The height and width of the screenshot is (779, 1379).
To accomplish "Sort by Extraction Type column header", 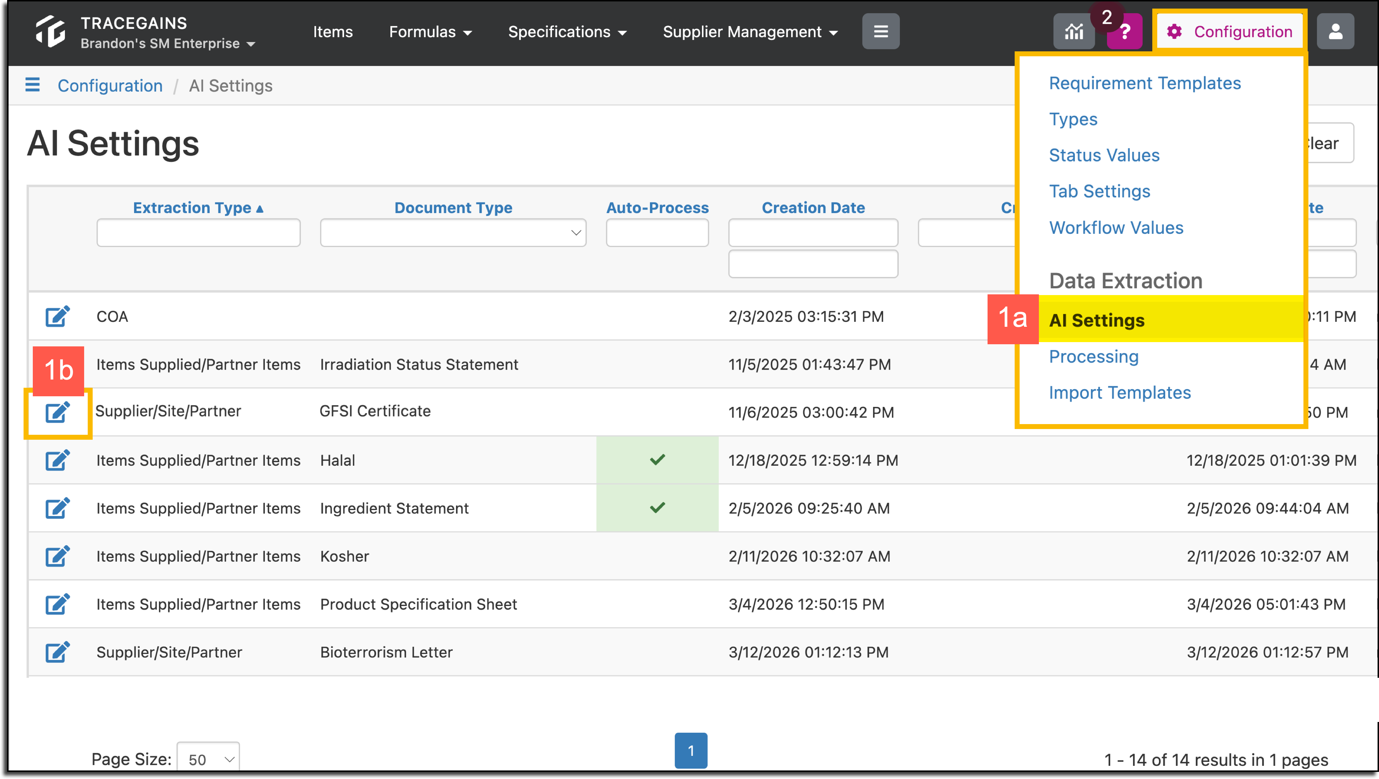I will point(198,208).
